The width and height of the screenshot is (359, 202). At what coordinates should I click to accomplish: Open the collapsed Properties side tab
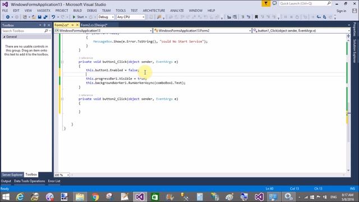pyautogui.click(x=355, y=30)
